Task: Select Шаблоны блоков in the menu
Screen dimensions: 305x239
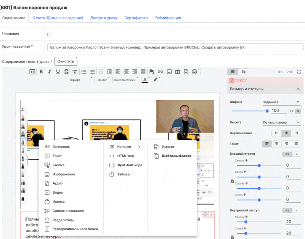Action: [x=176, y=156]
